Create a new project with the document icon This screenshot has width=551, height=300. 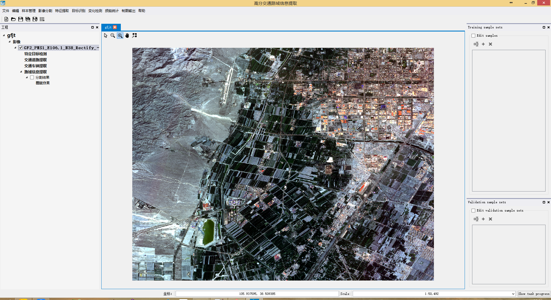[x=6, y=19]
